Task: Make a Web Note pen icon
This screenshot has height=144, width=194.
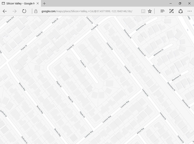Action: point(172,11)
